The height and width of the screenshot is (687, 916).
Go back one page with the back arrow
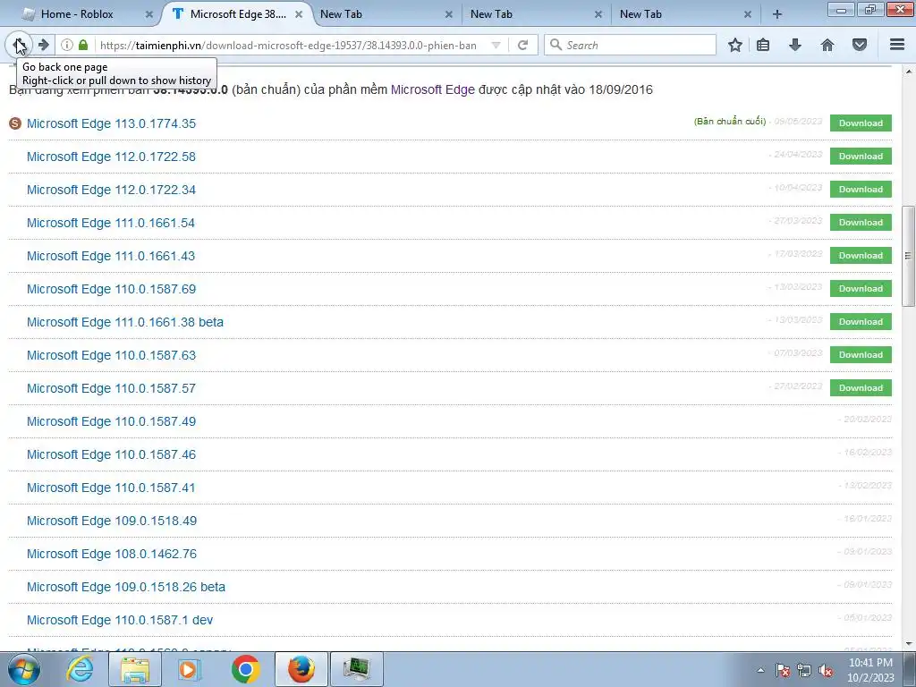tap(19, 45)
